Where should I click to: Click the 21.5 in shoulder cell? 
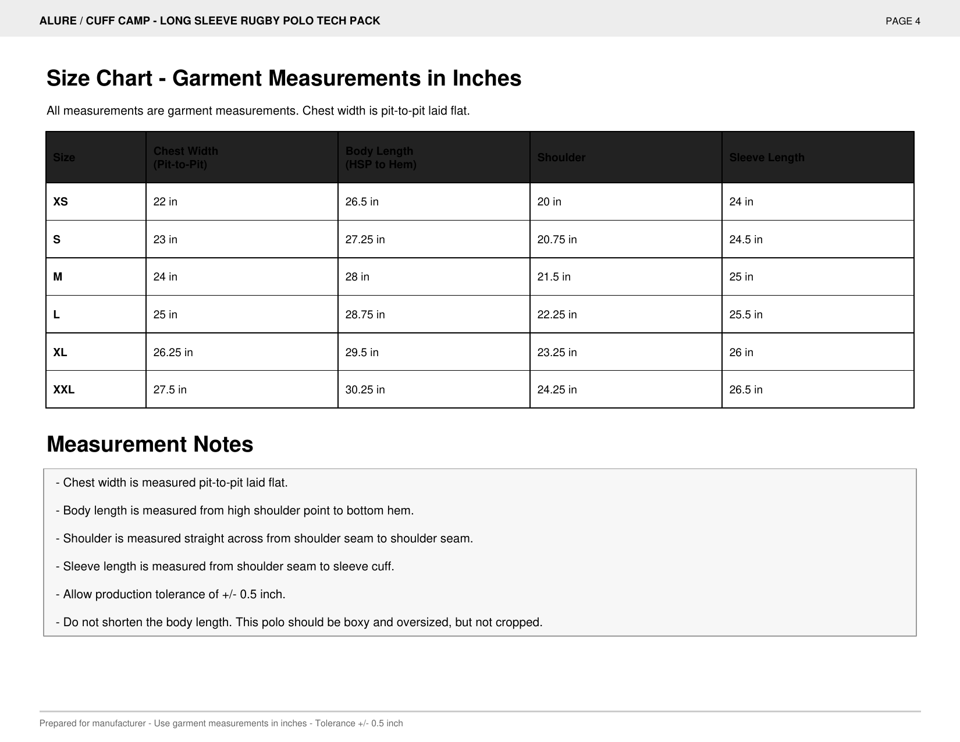coord(626,277)
